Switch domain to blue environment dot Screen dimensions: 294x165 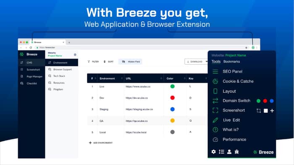271,101
